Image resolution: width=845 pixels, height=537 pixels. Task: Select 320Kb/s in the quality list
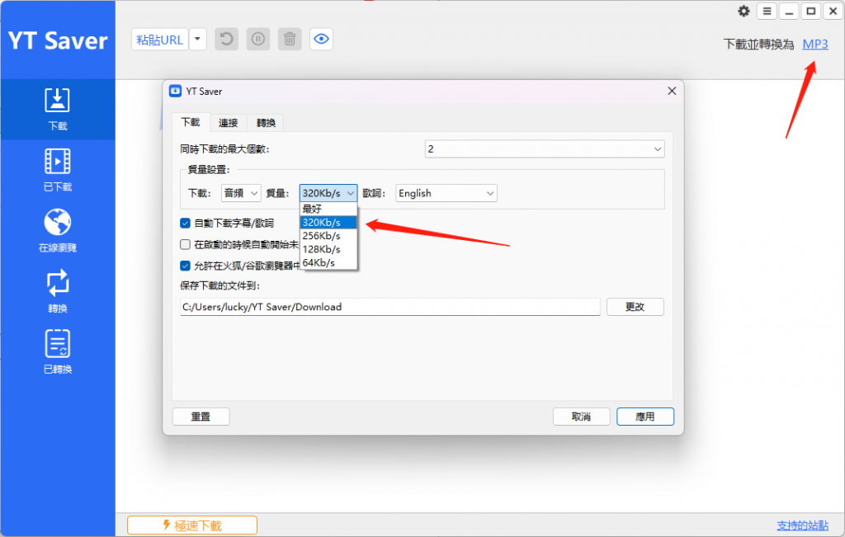click(x=328, y=223)
